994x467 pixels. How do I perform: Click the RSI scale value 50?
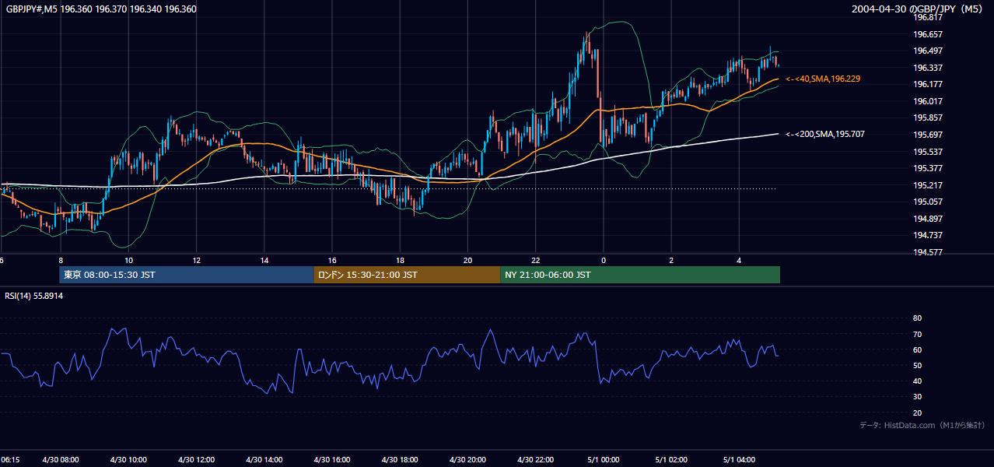point(917,366)
